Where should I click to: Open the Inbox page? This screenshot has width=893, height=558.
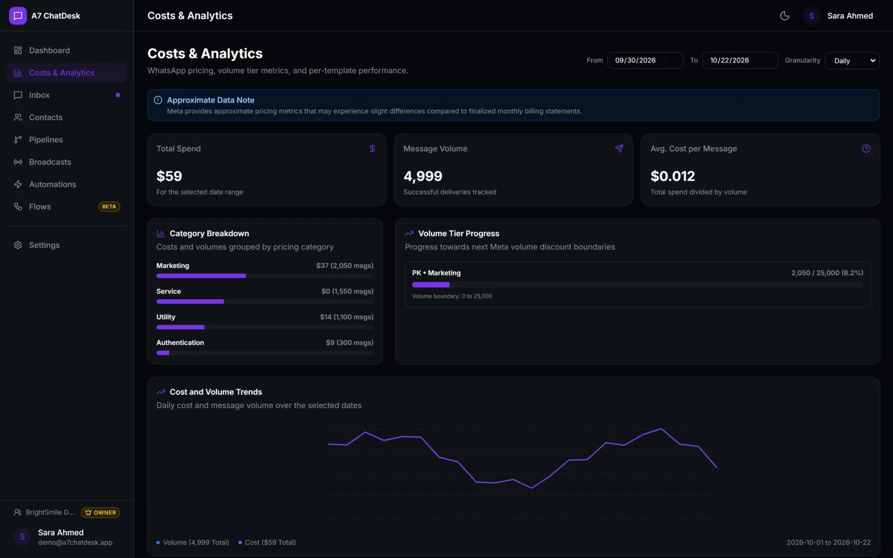[x=67, y=95]
